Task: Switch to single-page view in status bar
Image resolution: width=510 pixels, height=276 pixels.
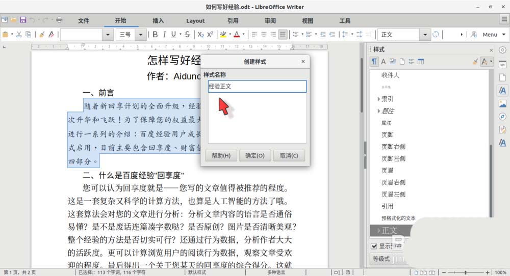Action: click(x=416, y=272)
